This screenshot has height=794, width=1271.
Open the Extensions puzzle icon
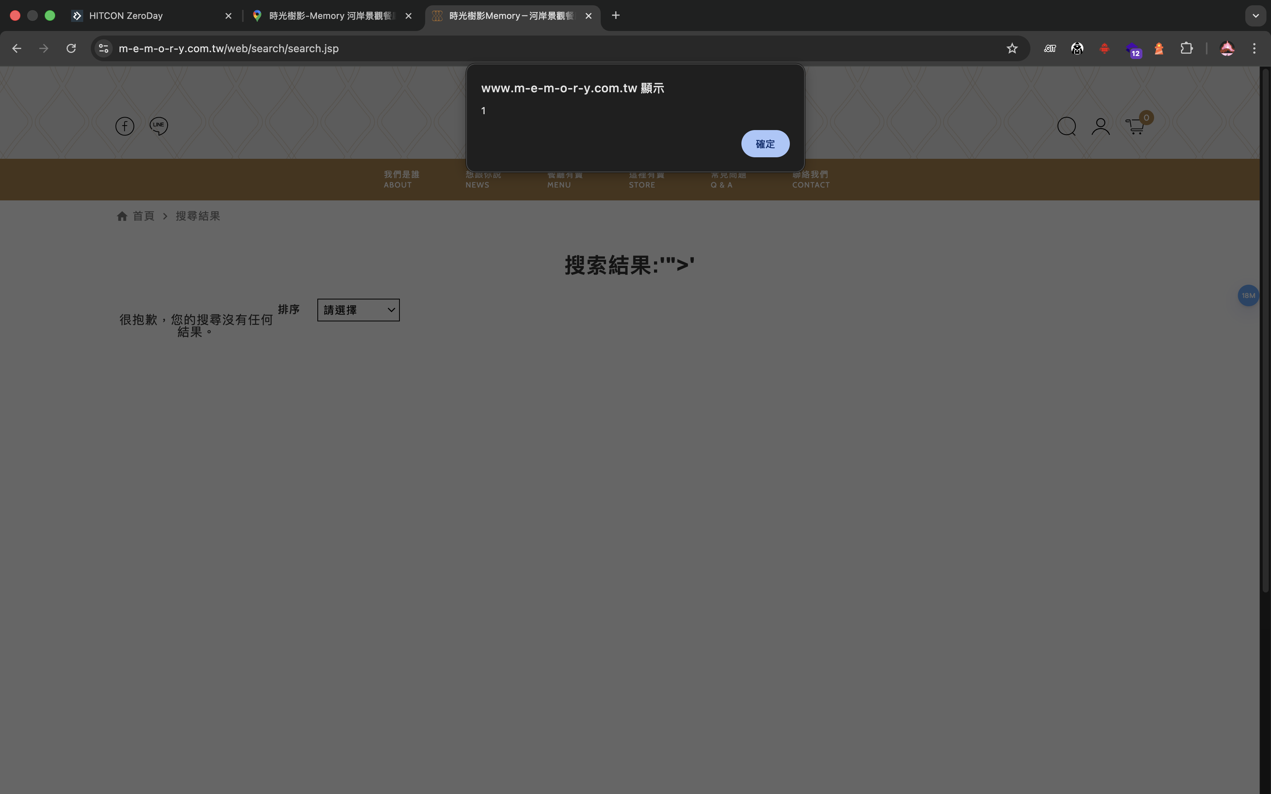1186,48
